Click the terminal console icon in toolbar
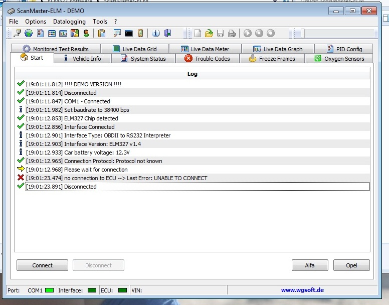 (x=129, y=34)
